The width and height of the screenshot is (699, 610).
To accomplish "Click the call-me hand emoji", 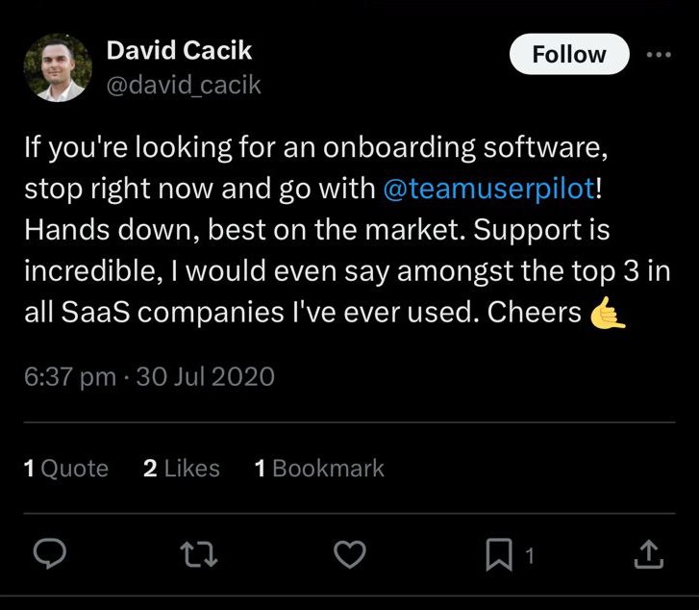I will coord(608,314).
